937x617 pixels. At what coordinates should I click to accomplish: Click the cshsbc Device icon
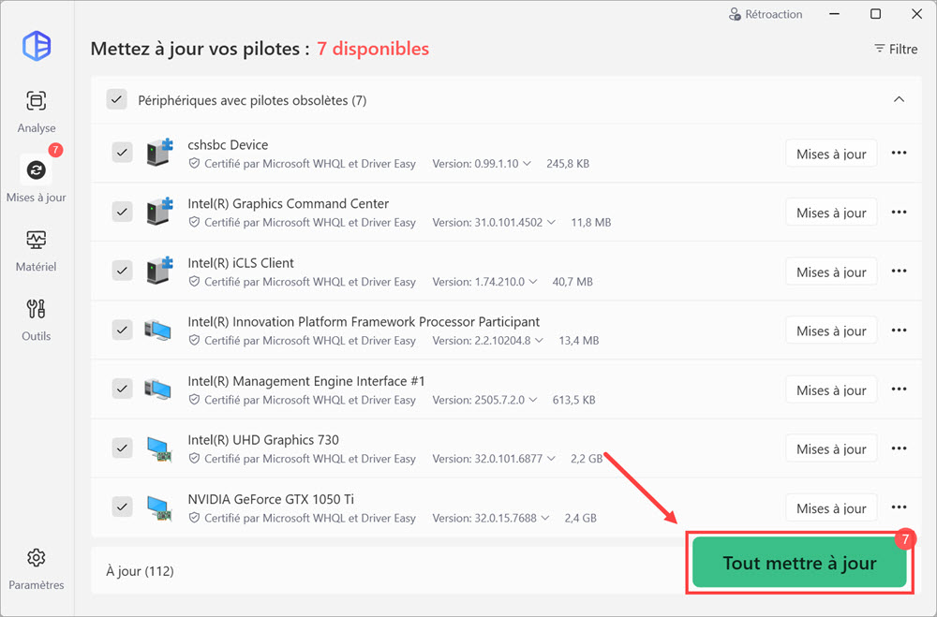159,153
